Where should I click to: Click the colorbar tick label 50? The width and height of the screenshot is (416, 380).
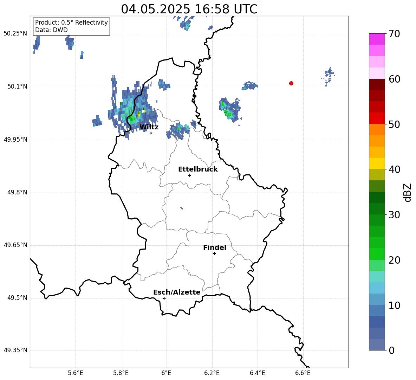[394, 124]
